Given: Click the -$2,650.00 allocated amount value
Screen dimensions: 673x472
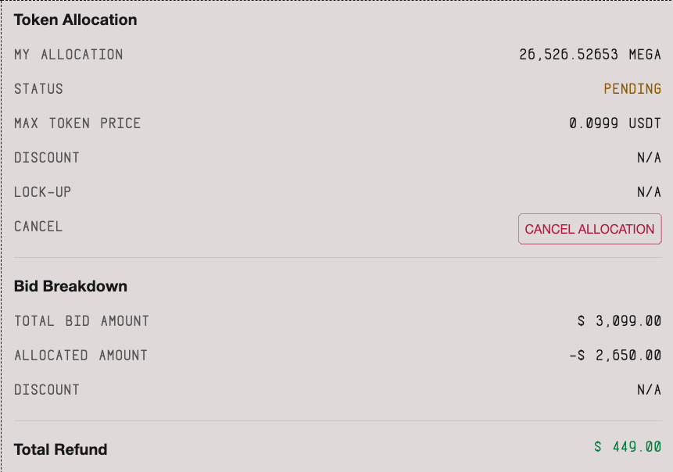Looking at the screenshot, I should [616, 356].
